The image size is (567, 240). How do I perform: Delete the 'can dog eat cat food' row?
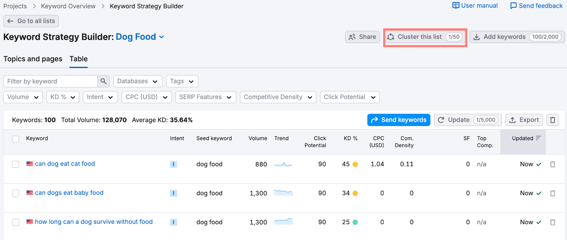552,164
